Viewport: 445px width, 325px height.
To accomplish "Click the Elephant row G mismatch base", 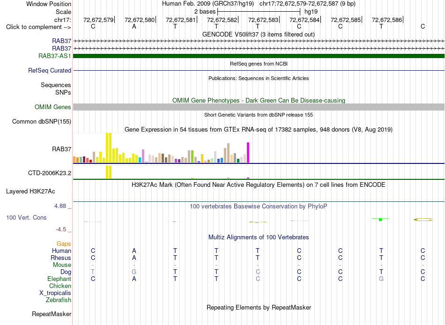I will click(x=381, y=279).
